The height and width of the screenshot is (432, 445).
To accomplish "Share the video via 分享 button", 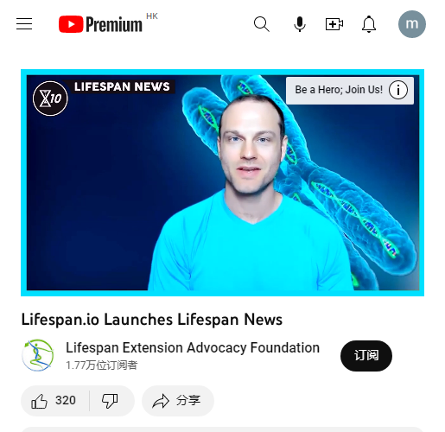I will pos(178,401).
